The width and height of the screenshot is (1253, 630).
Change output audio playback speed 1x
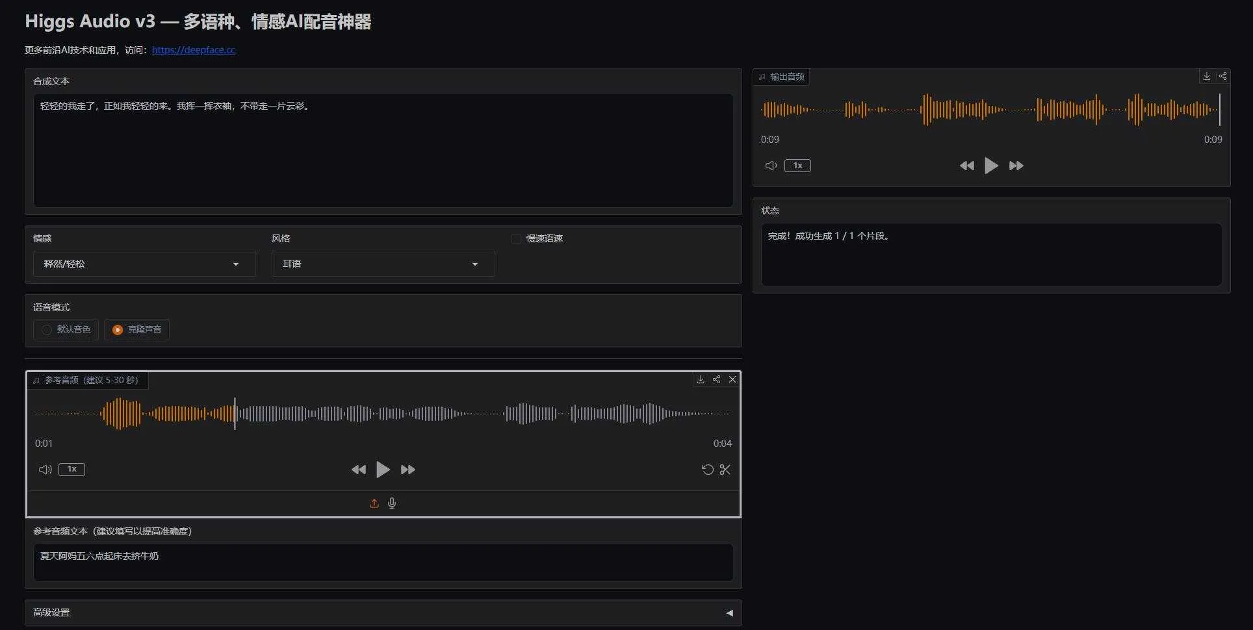tap(797, 166)
